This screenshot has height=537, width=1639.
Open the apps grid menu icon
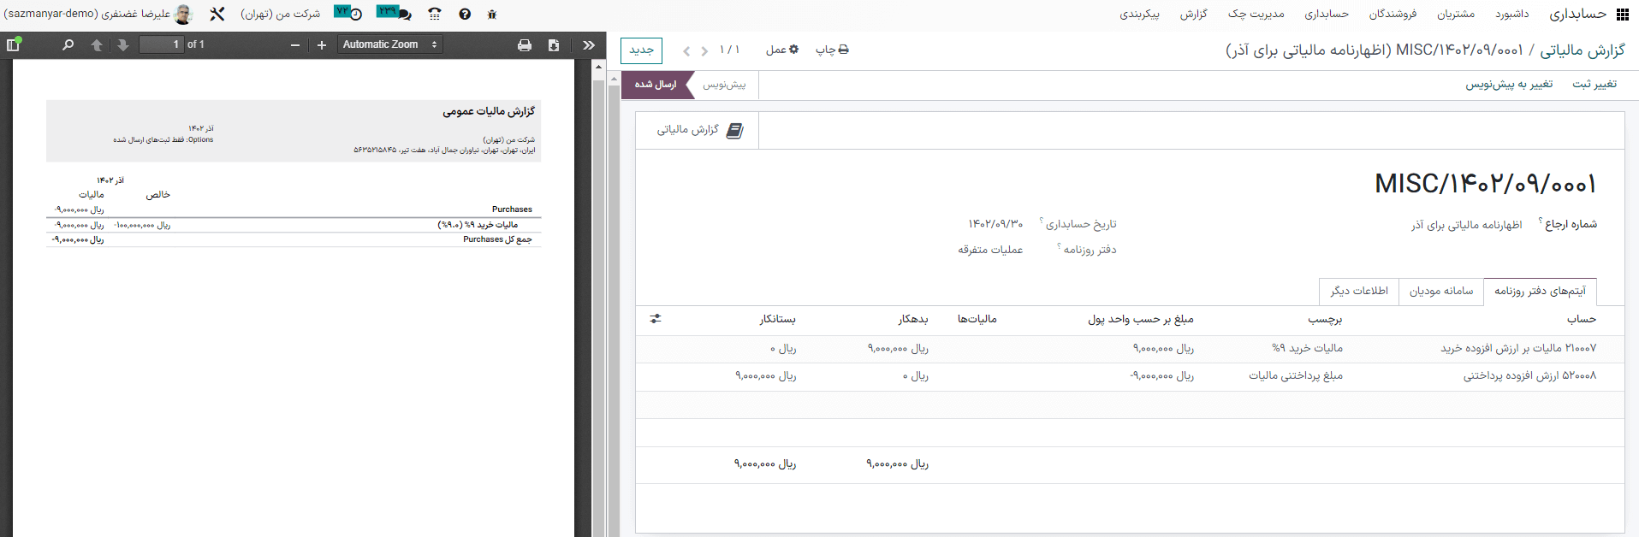pyautogui.click(x=1622, y=15)
